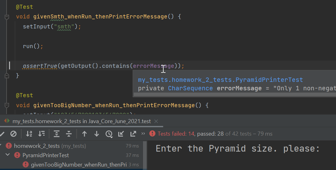The height and width of the screenshot is (170, 336).
Task: Click givenSmth_whenRun_thenPrintErrorMessage method name
Action: 100,17
